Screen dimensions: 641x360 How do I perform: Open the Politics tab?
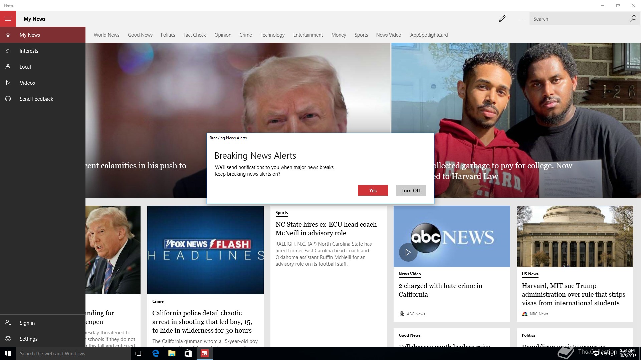tap(168, 35)
